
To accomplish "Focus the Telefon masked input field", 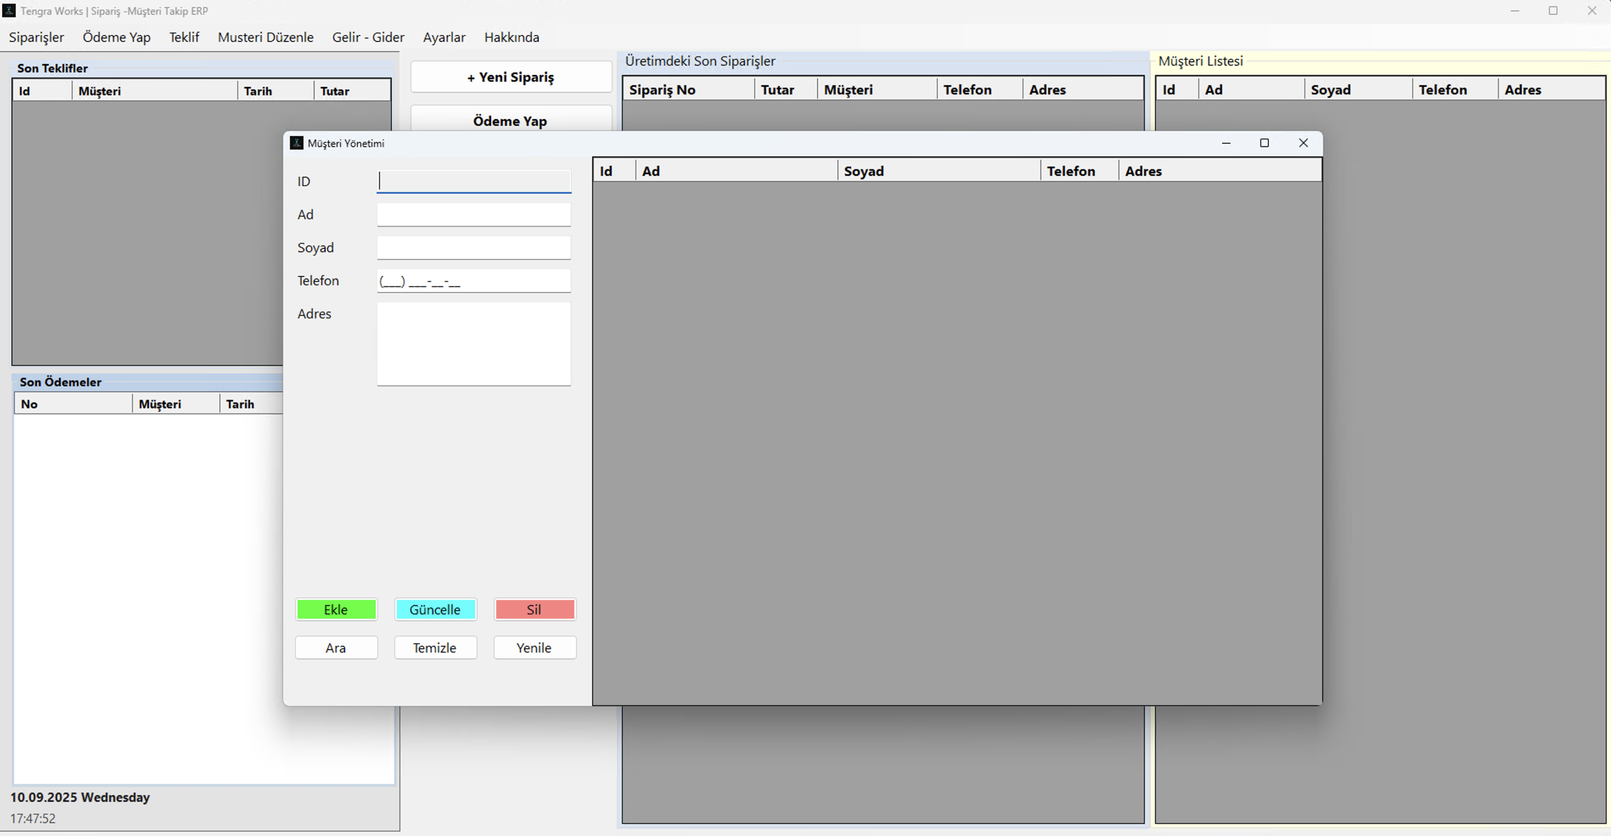I will pos(474,281).
